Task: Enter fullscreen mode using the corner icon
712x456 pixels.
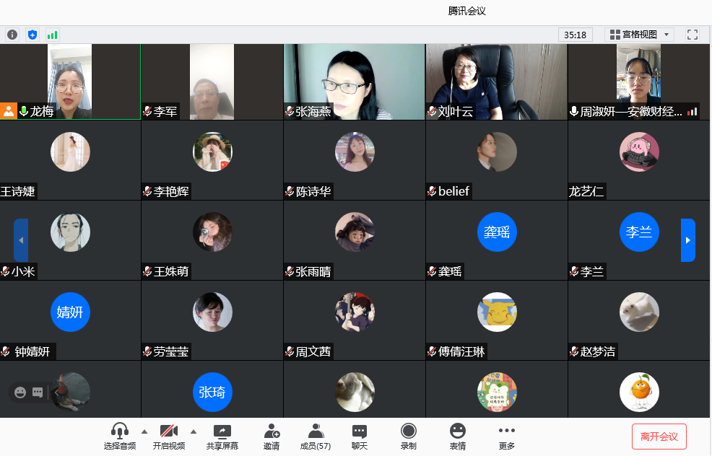Action: pyautogui.click(x=692, y=35)
